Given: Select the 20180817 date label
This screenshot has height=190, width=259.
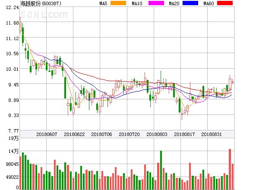Looking at the screenshot, I should pyautogui.click(x=184, y=134).
